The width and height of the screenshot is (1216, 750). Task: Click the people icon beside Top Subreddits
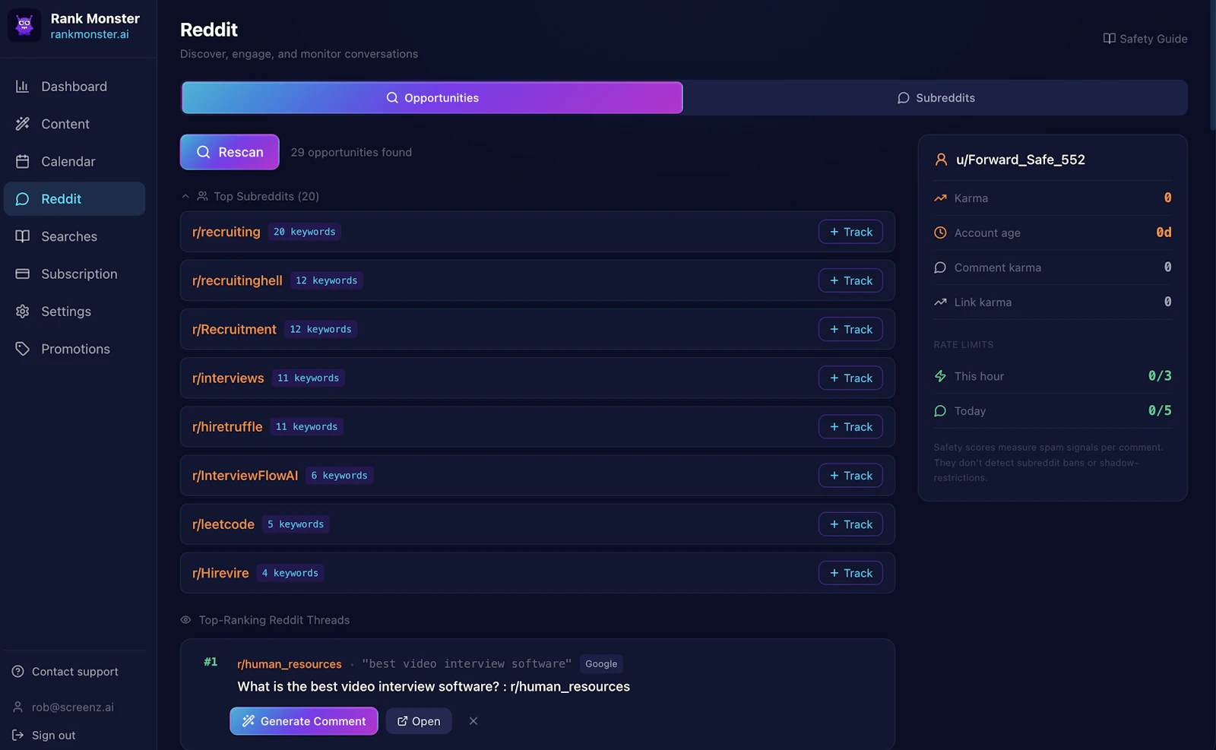coord(202,196)
